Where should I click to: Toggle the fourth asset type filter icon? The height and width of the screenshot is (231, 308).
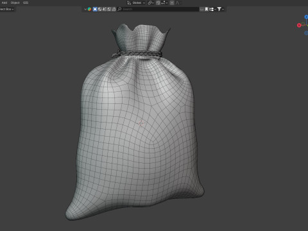click(x=109, y=9)
